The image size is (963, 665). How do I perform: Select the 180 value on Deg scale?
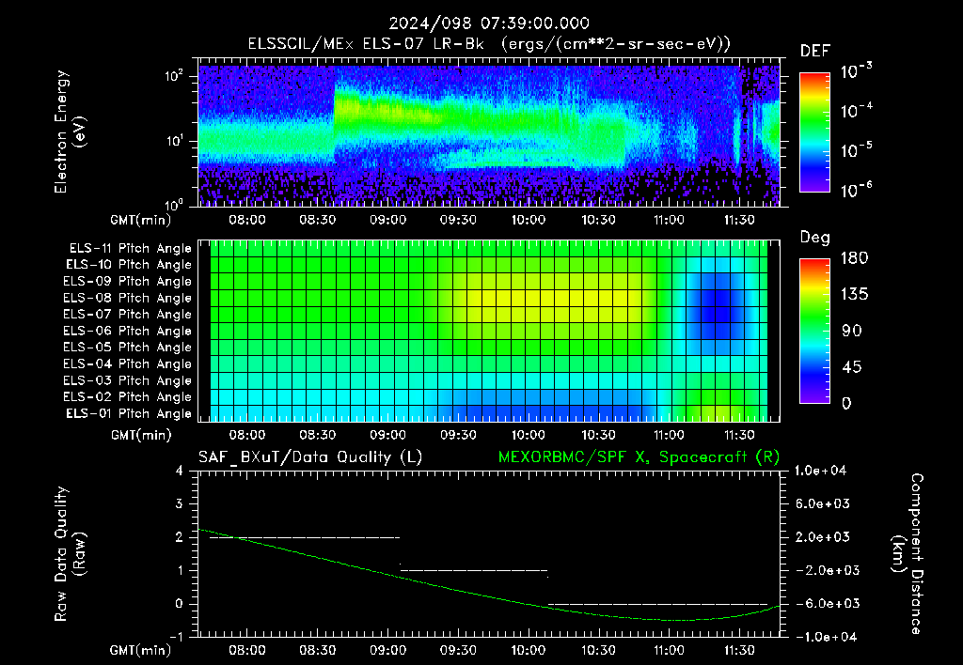tap(854, 257)
